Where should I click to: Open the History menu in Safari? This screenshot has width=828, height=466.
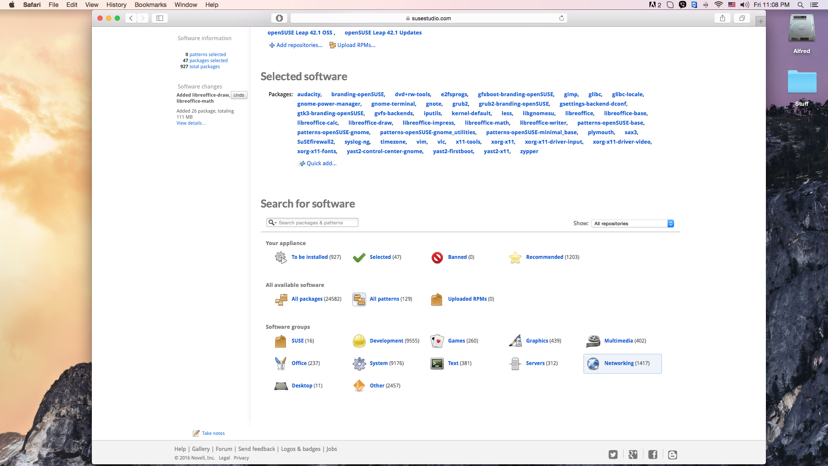point(116,5)
